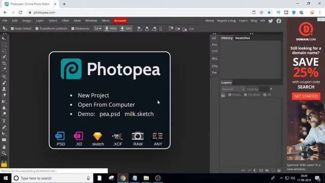Enable the Auto-Select checkbox
The image size is (325, 183).
point(12,28)
